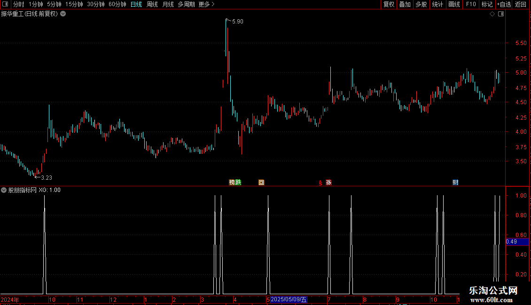This screenshot has height=305, width=531.
Task: Select the 30分钟 period
Action: [x=95, y=4]
